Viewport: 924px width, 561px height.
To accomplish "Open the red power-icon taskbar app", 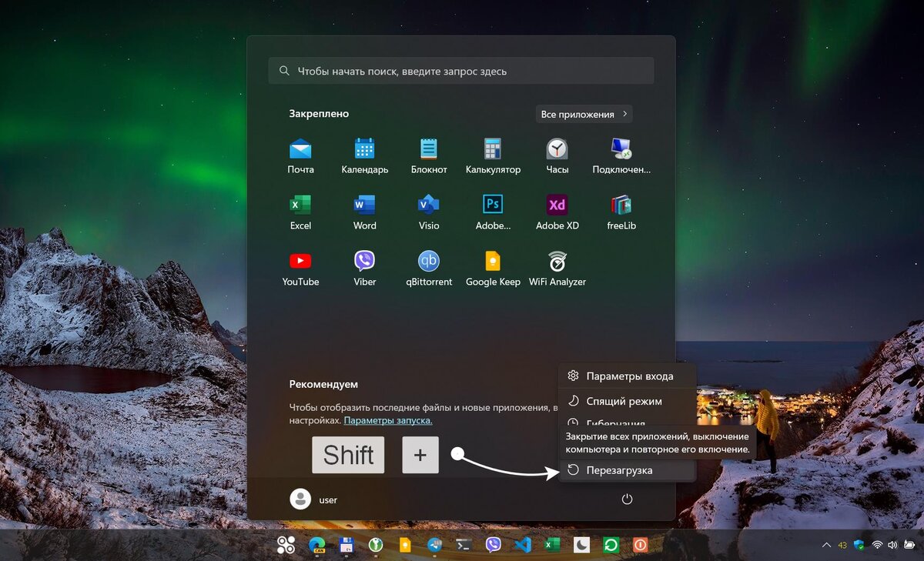I will (640, 545).
